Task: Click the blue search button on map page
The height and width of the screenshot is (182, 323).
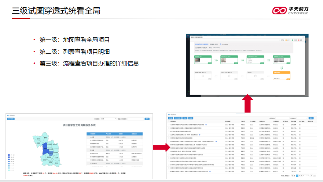Action: (x=147, y=119)
